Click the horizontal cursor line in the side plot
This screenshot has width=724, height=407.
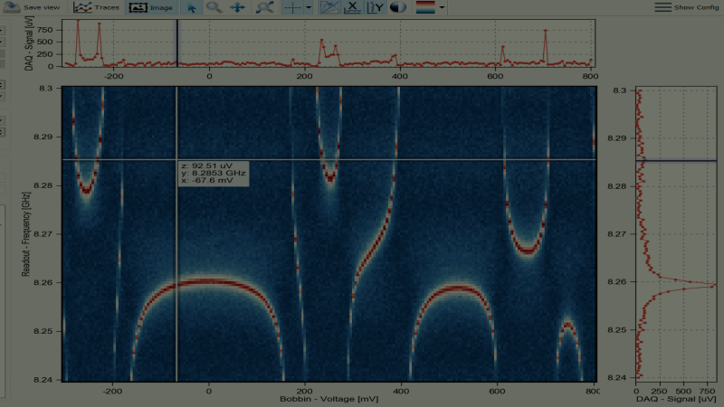tap(676, 161)
